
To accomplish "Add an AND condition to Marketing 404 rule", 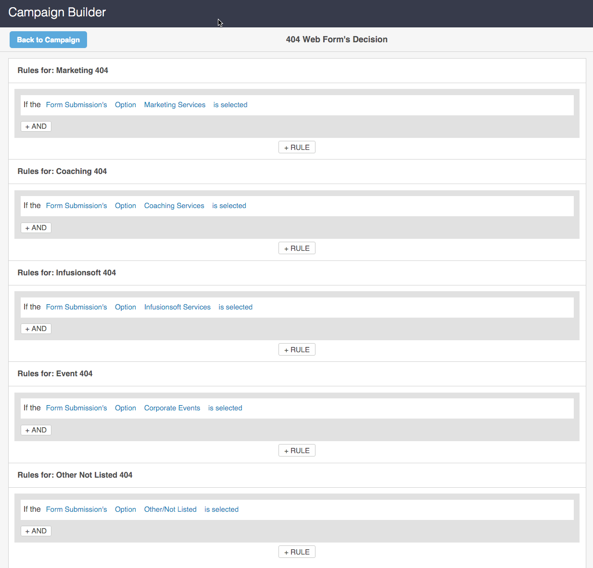I will tap(36, 126).
